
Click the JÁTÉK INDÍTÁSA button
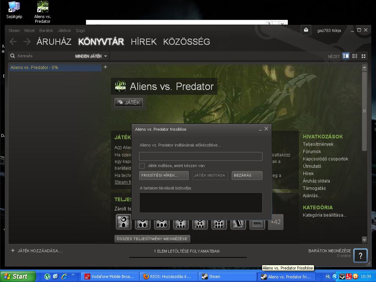pyautogui.click(x=210, y=175)
